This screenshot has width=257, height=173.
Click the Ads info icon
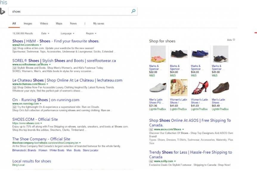pyautogui.click(x=234, y=40)
